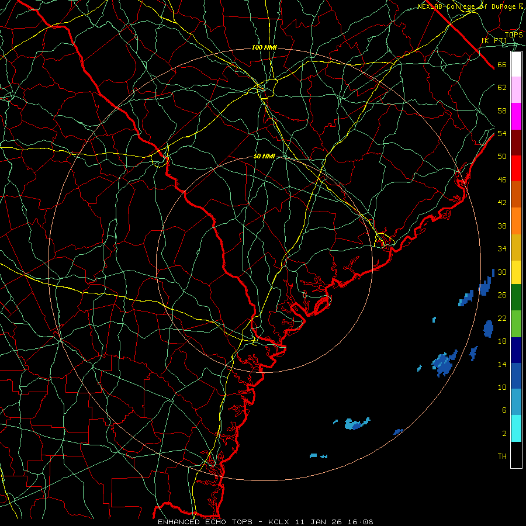Viewport: 526px width, 526px height.
Task: Click legend value 10
Action: [x=502, y=387]
